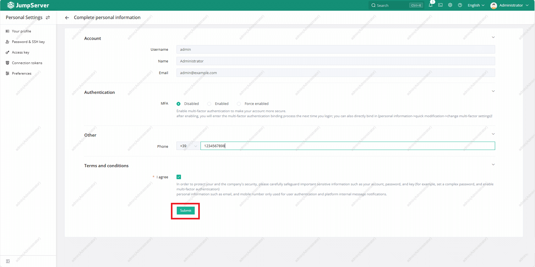The image size is (535, 267).
Task: Collapse the Account section chevron
Action: pos(493,37)
